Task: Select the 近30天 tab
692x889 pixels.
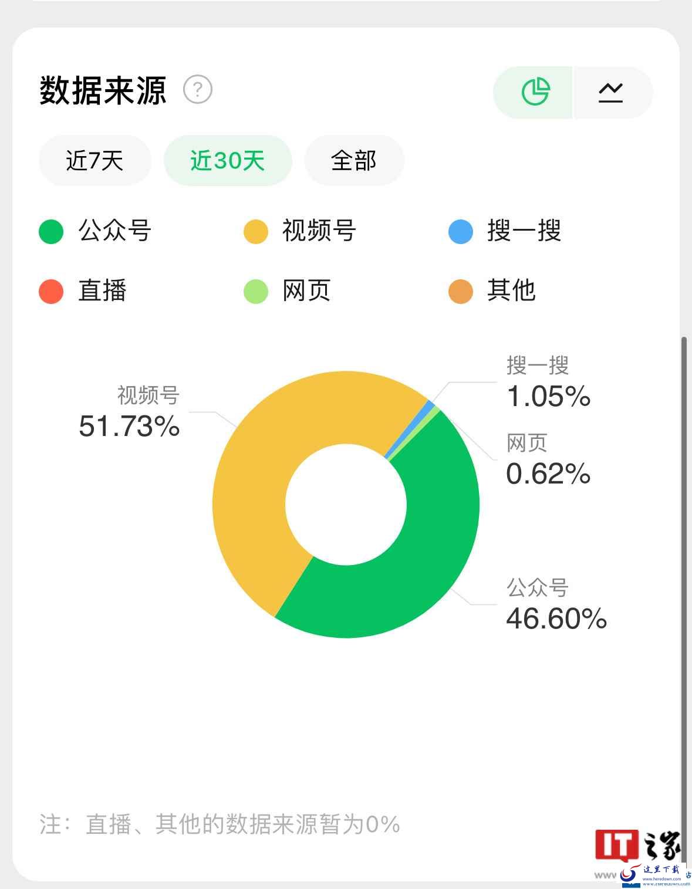Action: tap(228, 160)
